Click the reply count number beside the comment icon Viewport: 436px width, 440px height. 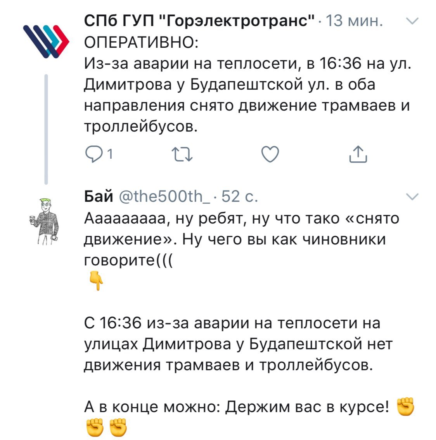(110, 154)
